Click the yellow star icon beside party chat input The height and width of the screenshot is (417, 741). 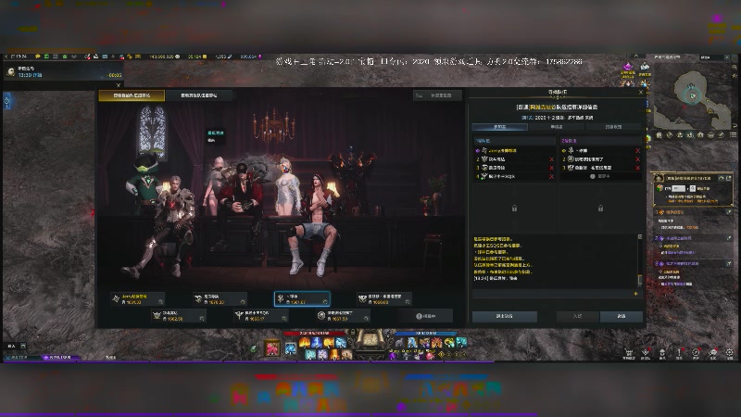point(636,294)
